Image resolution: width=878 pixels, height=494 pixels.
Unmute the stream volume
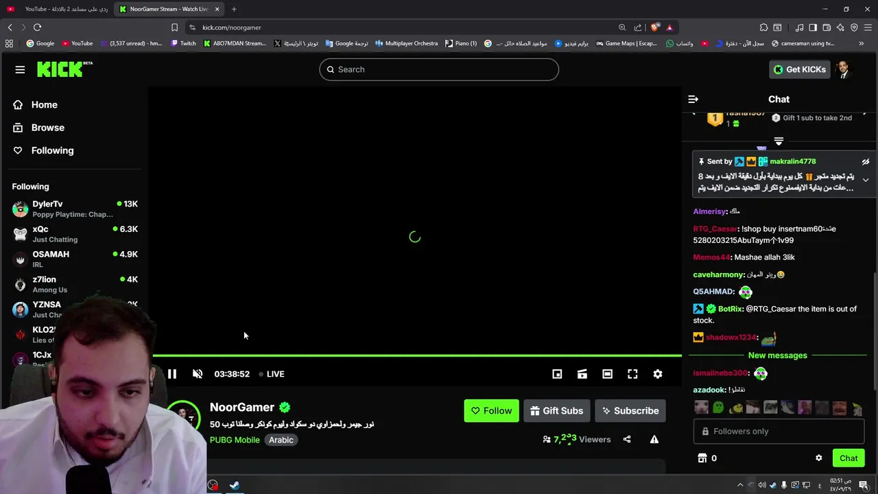coord(198,374)
